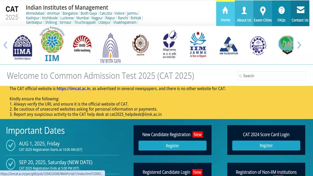Open Exam Cities from the top navigation
Screen dimensions: 313x176
pyautogui.click(x=263, y=14)
